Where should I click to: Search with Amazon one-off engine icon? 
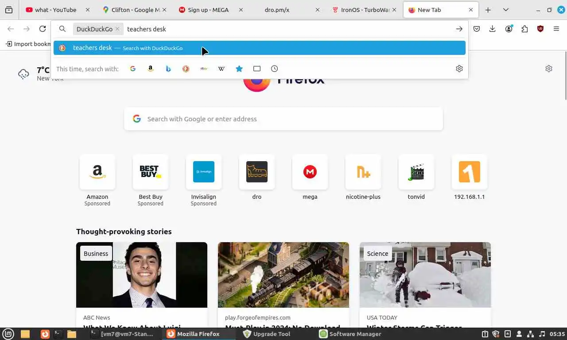pos(151,69)
